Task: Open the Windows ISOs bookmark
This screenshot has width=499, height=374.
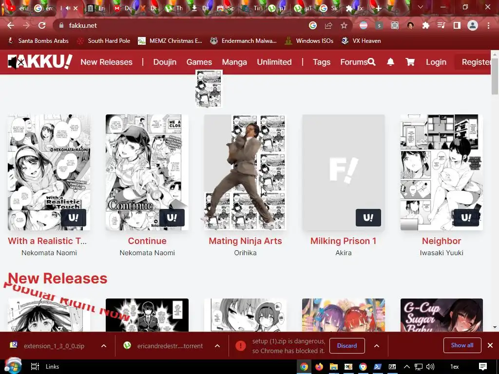Action: point(309,41)
